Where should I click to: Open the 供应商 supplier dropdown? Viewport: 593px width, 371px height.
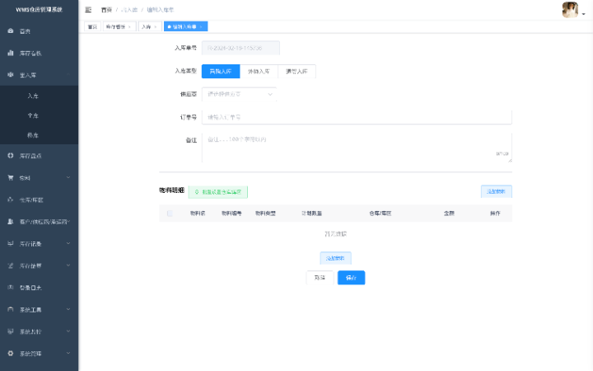click(239, 94)
